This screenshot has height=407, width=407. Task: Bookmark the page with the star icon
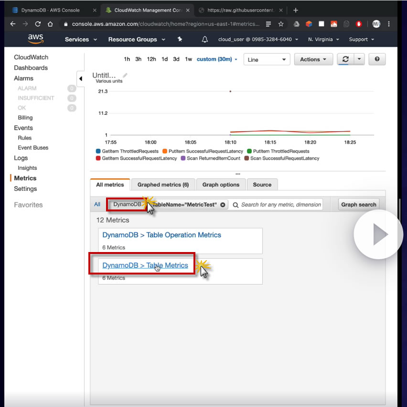pos(281,24)
